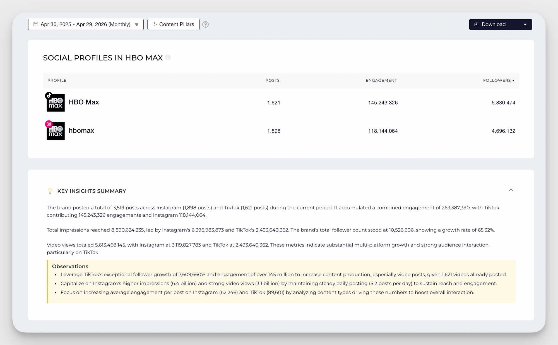Select the HBO Max profile name

click(x=84, y=102)
